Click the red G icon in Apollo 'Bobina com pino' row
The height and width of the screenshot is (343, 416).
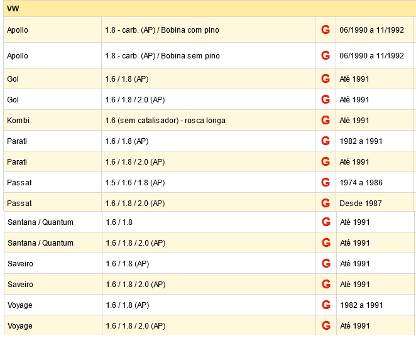(326, 30)
